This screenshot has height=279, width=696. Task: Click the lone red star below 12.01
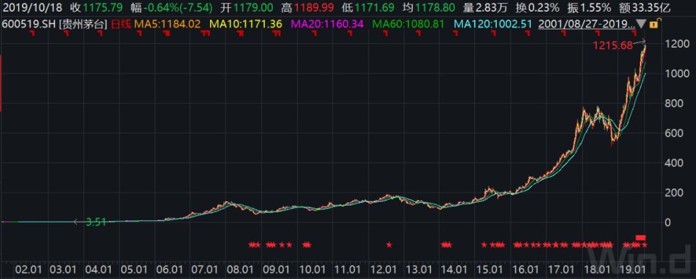tap(389, 244)
